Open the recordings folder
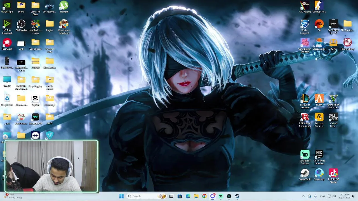 pos(50,100)
